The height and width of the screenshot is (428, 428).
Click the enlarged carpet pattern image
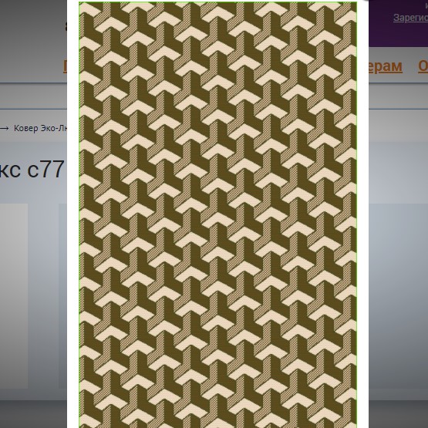click(x=217, y=215)
